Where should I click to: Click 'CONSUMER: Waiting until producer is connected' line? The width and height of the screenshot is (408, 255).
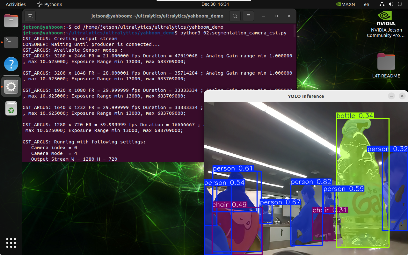91,44
